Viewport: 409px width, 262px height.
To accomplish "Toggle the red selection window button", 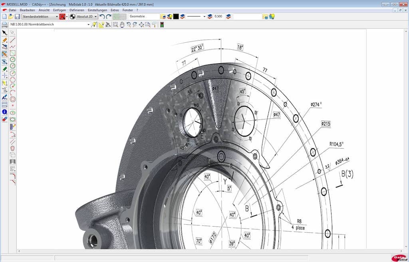I will [x=62, y=17].
